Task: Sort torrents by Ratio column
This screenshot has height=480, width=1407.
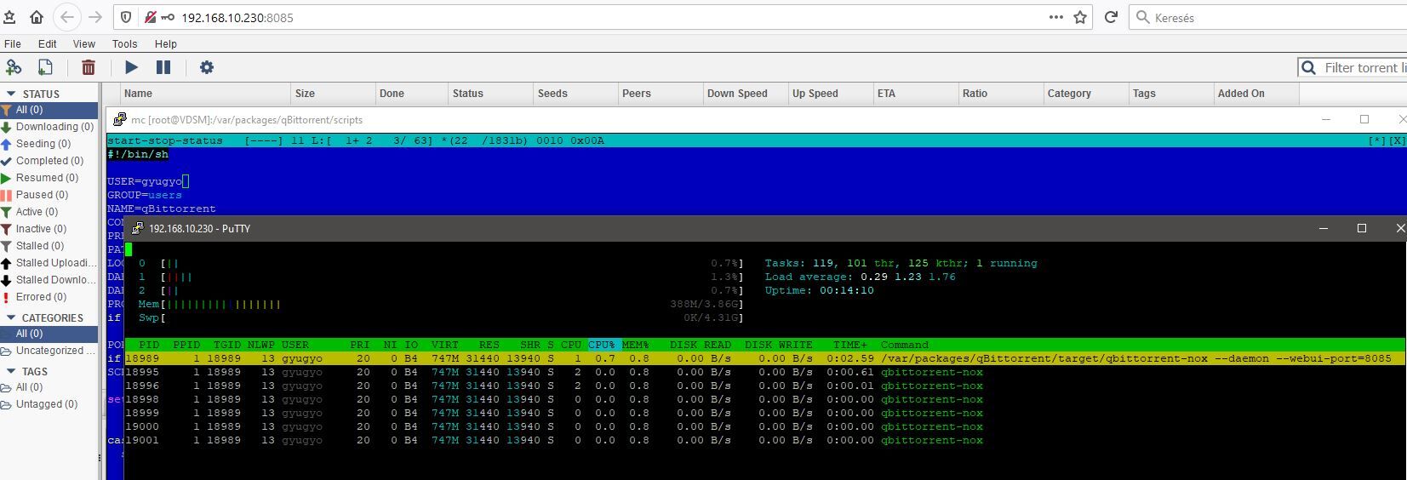Action: click(x=1001, y=94)
